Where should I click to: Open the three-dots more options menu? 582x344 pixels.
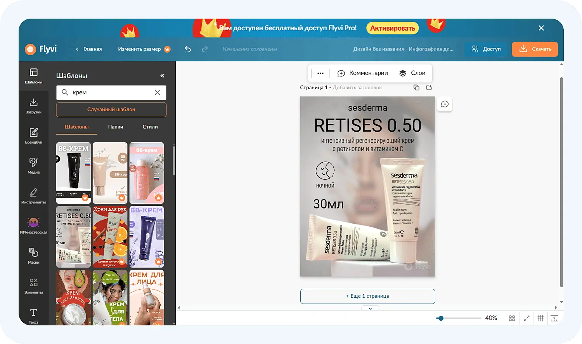320,73
